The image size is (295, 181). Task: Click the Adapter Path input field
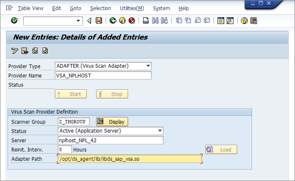coord(129,159)
